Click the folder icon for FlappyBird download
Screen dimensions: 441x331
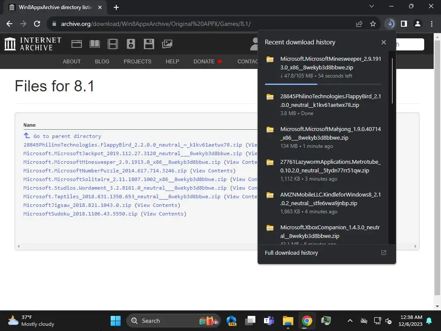pyautogui.click(x=270, y=97)
